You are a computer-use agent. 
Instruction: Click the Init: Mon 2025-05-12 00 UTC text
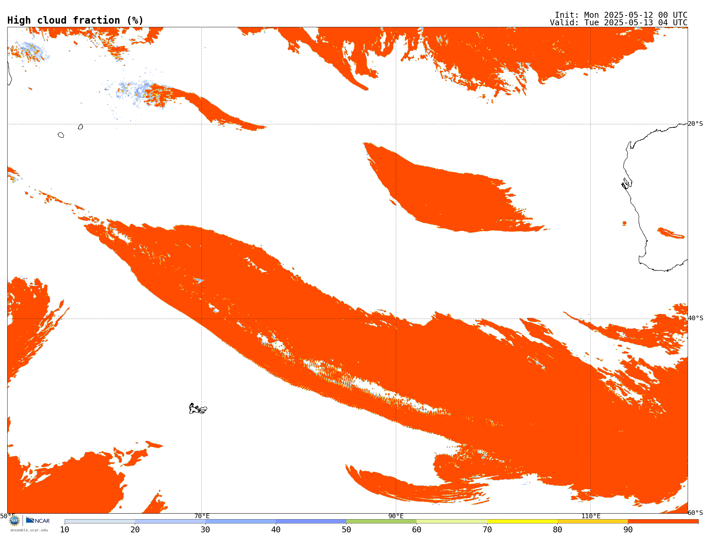pyautogui.click(x=621, y=15)
